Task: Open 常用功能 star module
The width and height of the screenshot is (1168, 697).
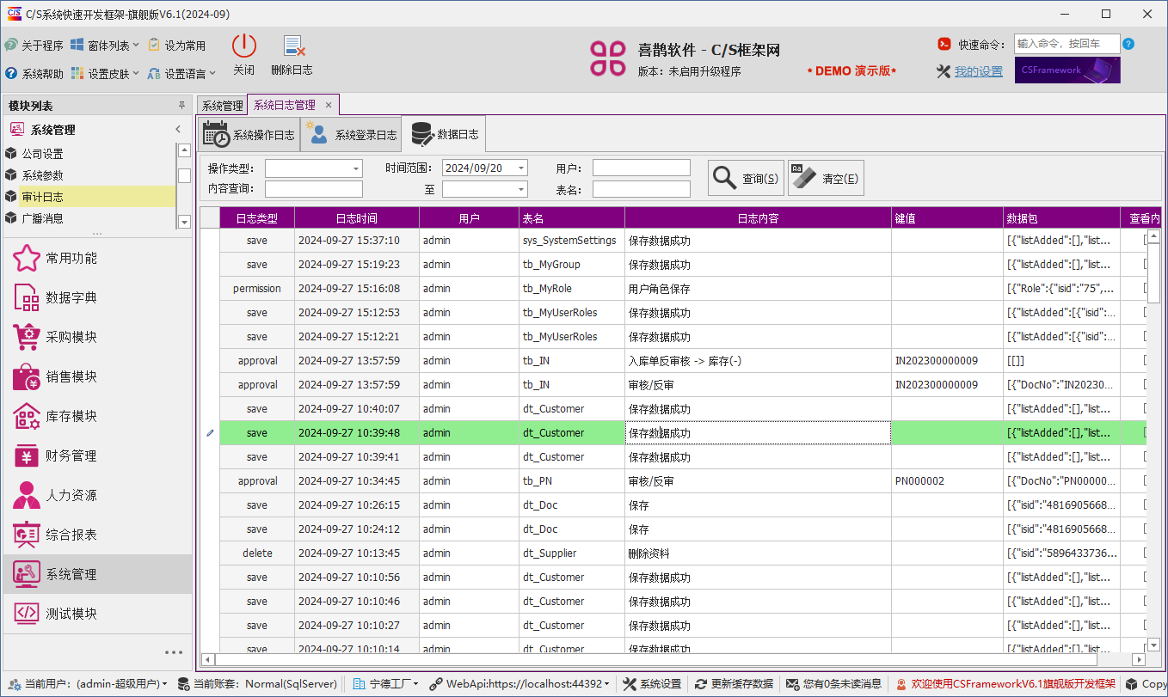Action: point(98,258)
